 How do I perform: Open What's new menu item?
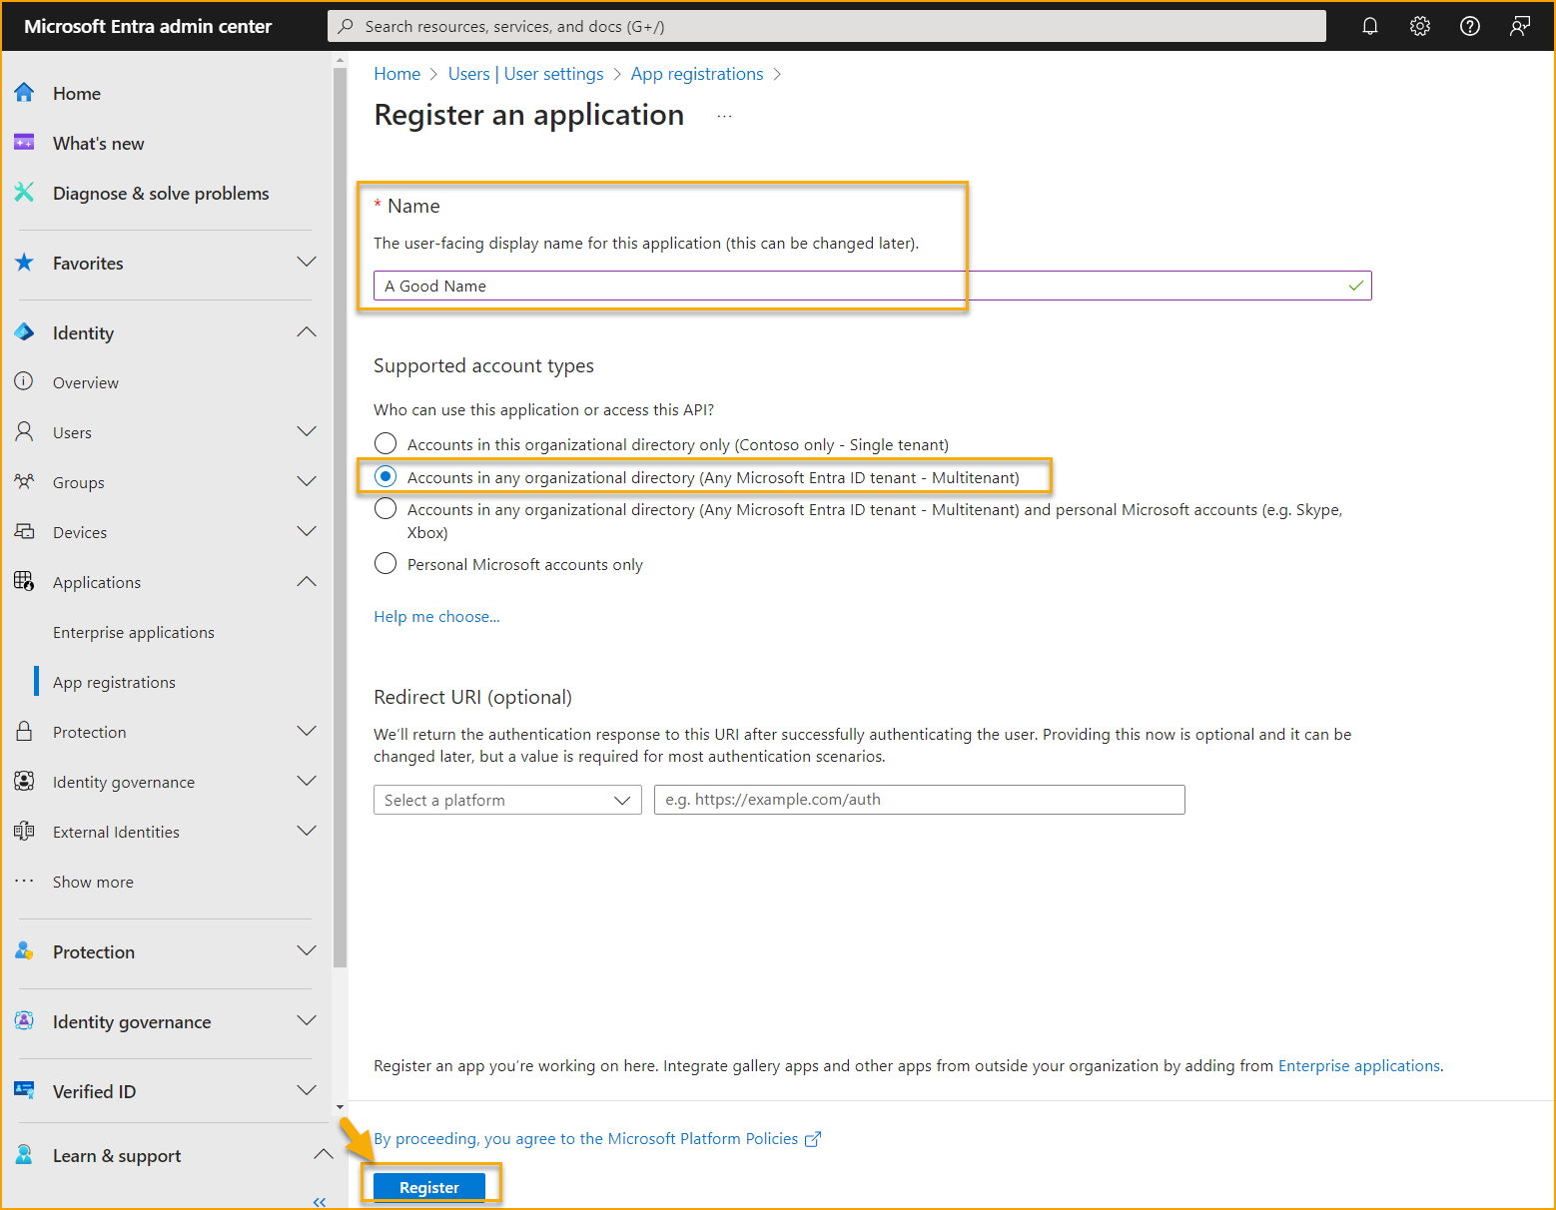point(98,143)
